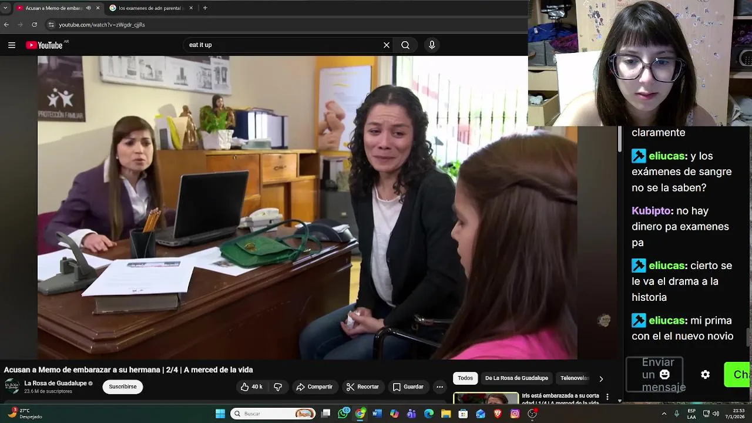Open Google Chrome from the taskbar
This screenshot has width=752, height=423.
tap(360, 414)
